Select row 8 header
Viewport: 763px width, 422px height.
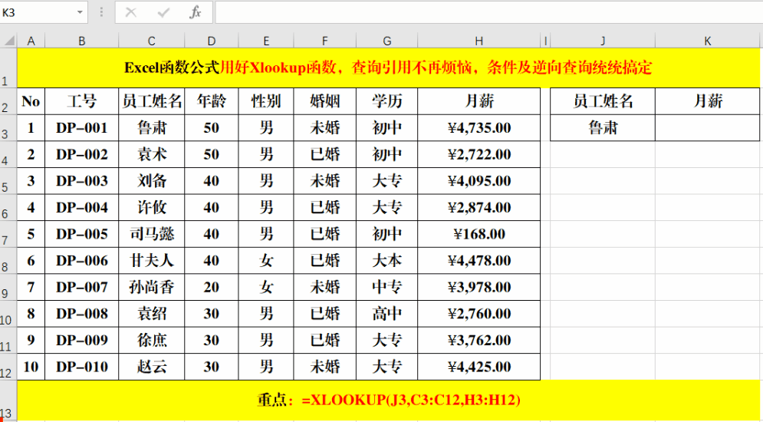click(x=8, y=261)
